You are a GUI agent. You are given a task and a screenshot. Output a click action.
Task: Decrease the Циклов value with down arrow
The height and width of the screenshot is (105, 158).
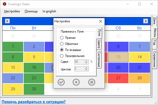click(x=86, y=70)
